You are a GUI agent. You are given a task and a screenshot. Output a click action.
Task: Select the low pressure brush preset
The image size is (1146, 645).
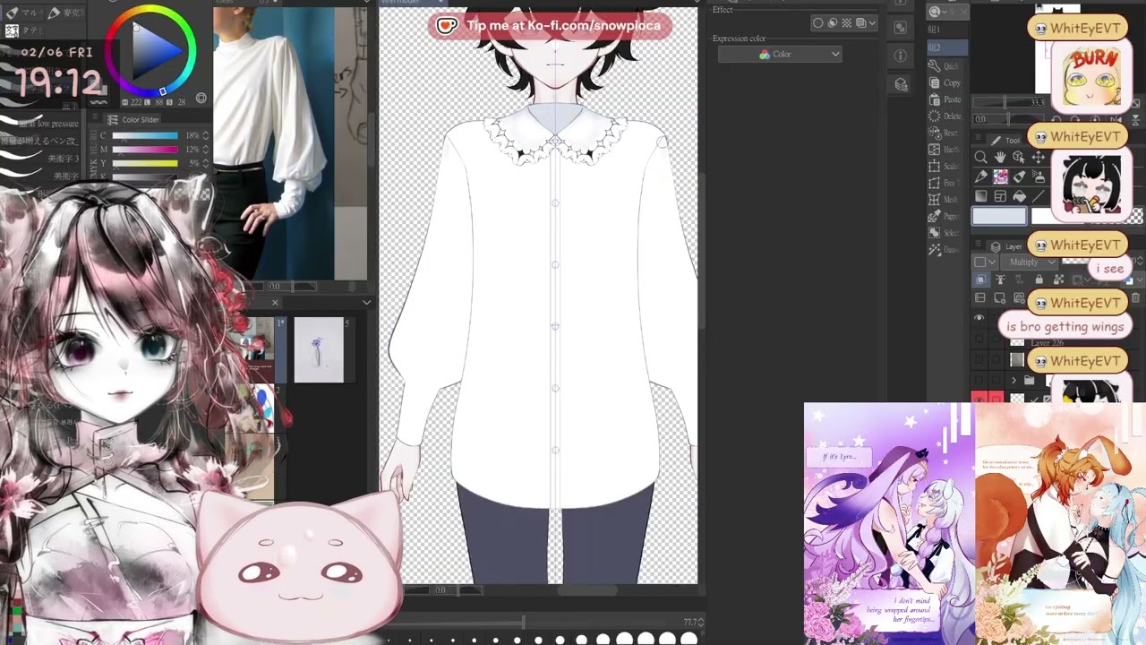click(39, 124)
